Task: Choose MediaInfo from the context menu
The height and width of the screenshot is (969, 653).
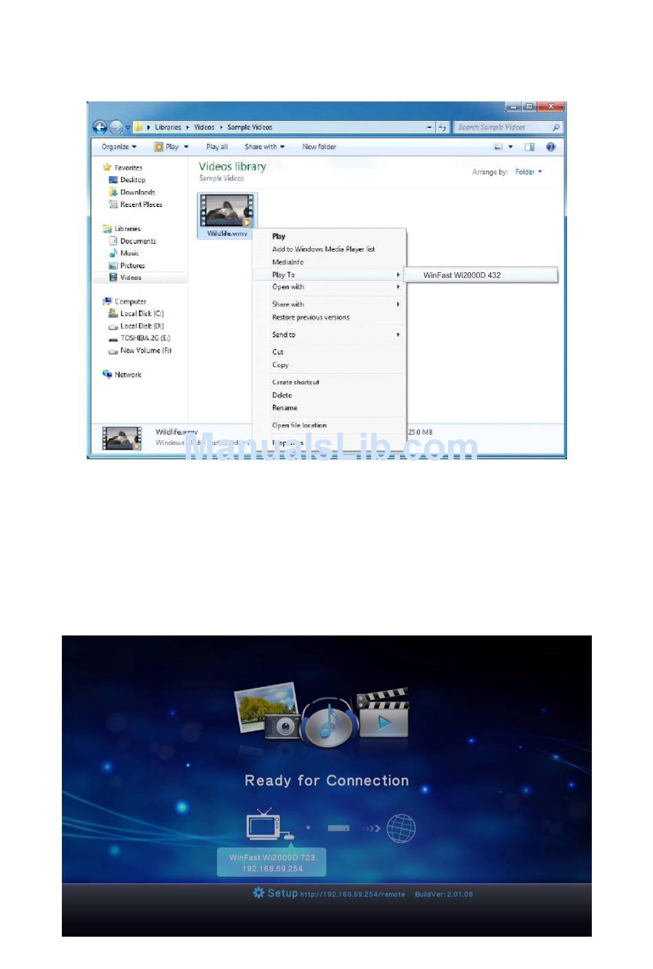Action: point(287,263)
